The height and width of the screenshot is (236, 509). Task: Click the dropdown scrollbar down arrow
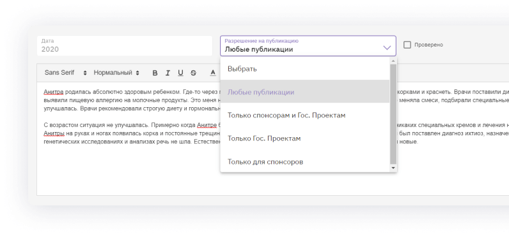pos(393,168)
